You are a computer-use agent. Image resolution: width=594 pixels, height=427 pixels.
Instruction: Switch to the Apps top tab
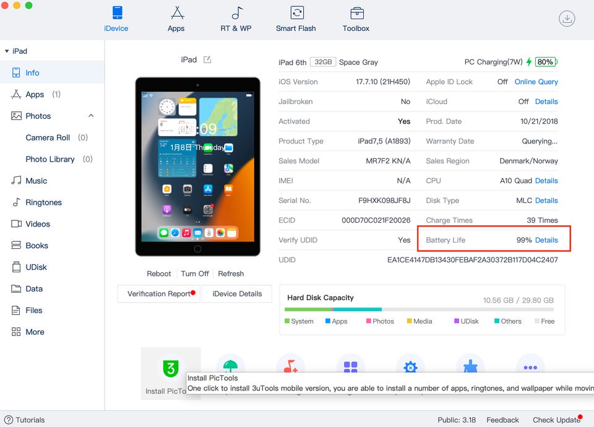point(176,19)
